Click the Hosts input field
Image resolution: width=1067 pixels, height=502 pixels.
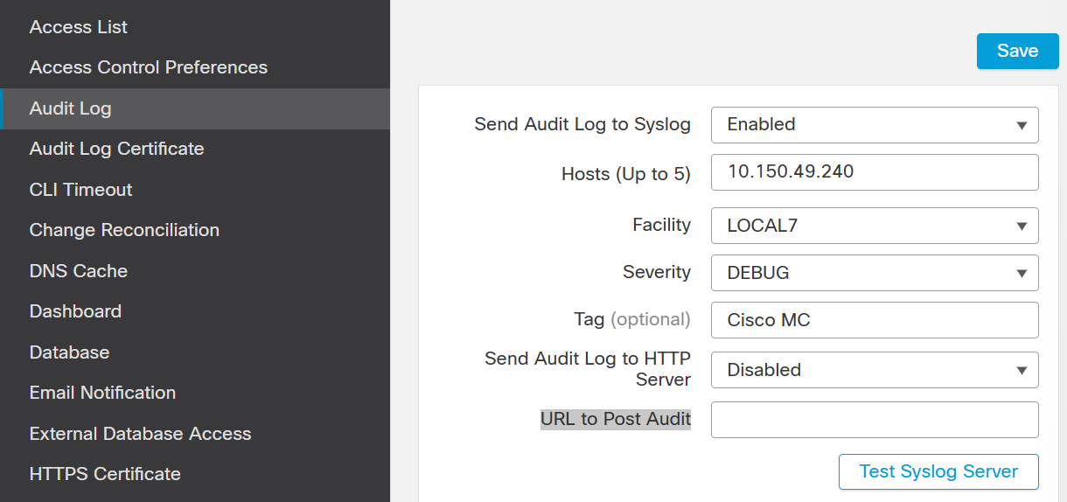pos(874,172)
